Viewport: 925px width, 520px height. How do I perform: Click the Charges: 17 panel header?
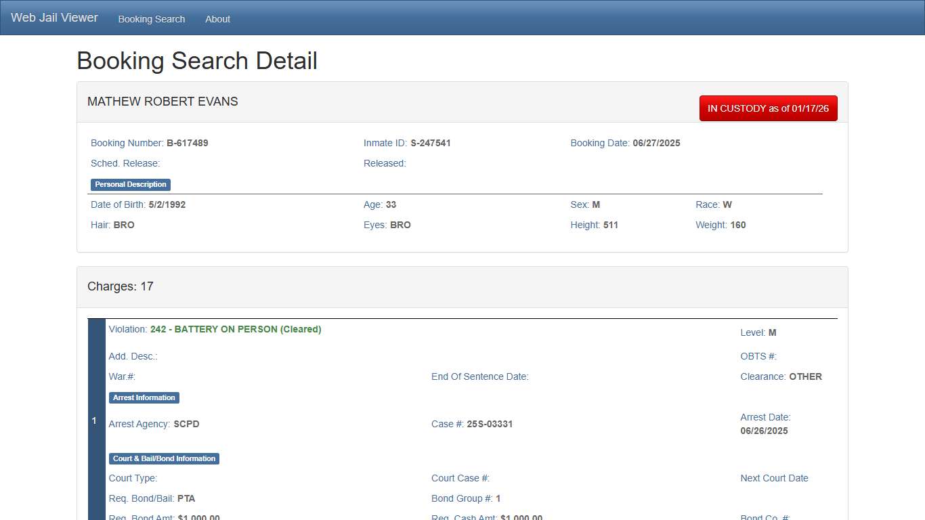click(121, 286)
